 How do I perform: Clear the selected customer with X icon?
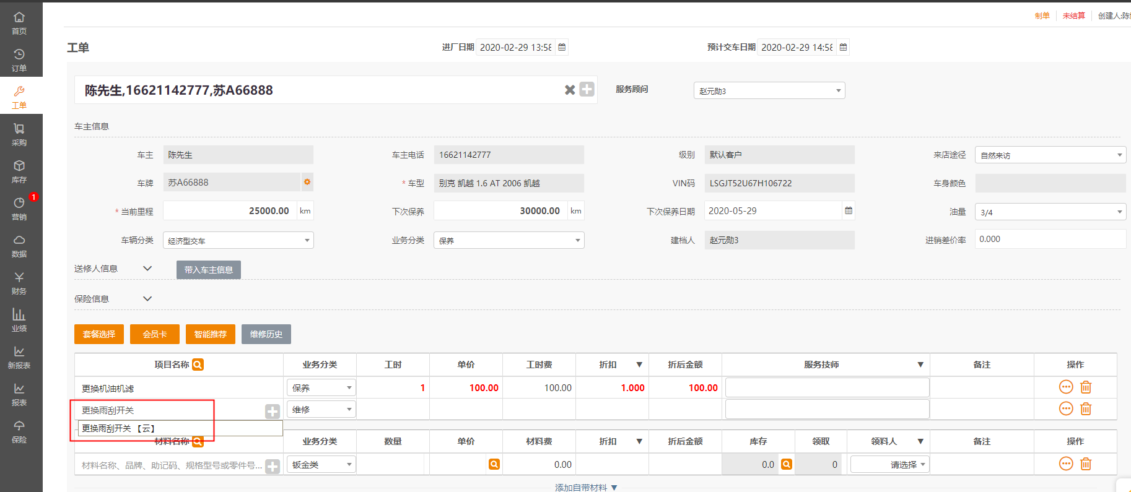pyautogui.click(x=570, y=90)
